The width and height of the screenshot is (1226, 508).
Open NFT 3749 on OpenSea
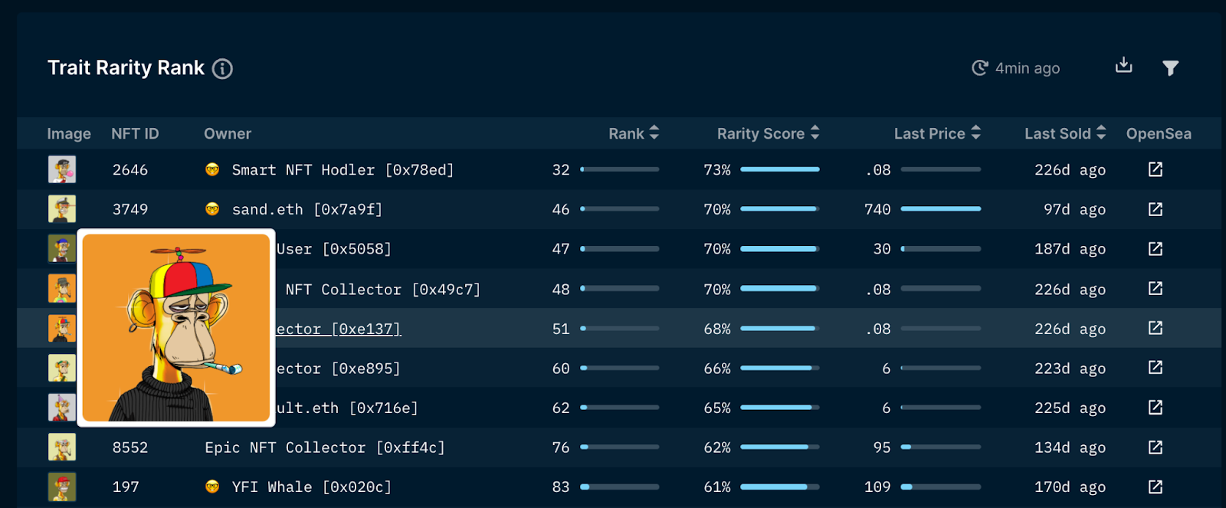(1156, 209)
